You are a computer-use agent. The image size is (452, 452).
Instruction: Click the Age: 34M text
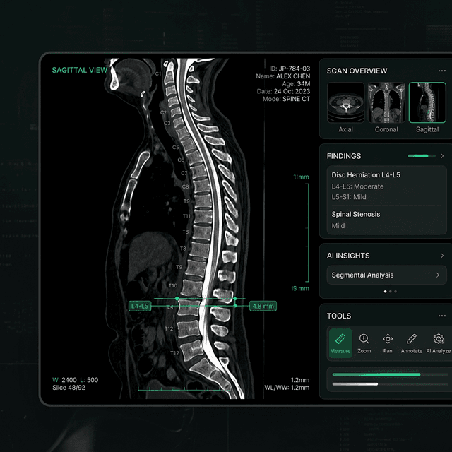(296, 84)
